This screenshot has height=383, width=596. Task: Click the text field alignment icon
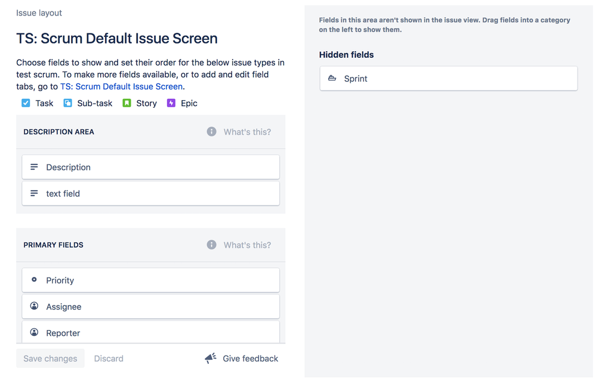click(35, 193)
